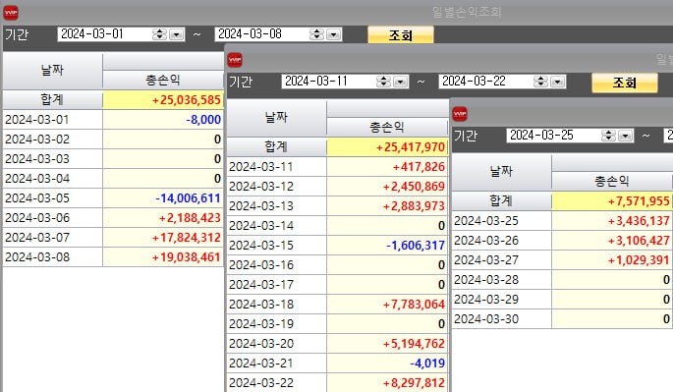Select the 2024-03-30 date cell
673x392 pixels.
click(501, 319)
